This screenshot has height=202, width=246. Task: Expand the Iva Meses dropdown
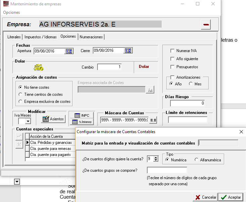click(x=28, y=121)
